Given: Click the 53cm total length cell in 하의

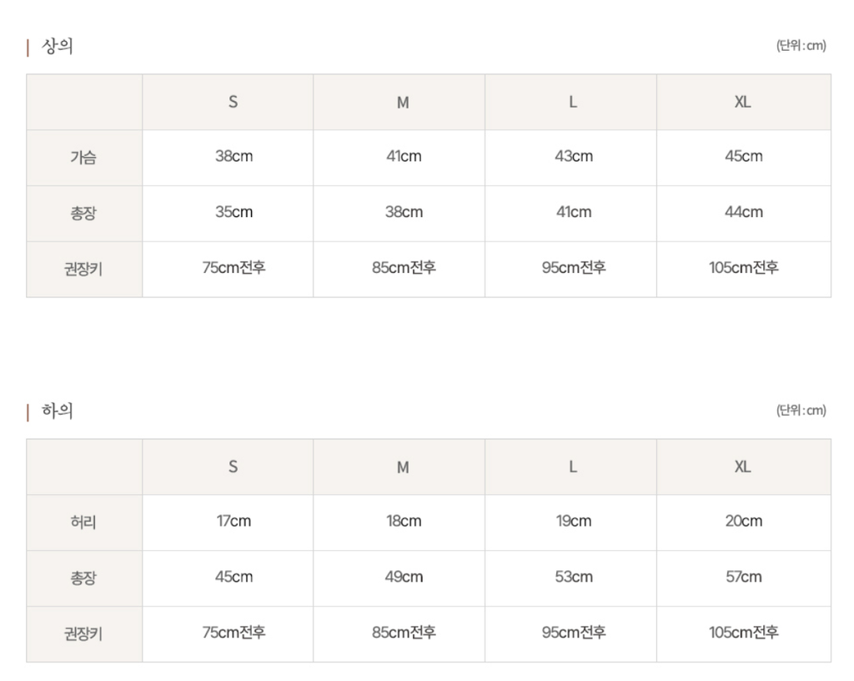Looking at the screenshot, I should point(574,577).
